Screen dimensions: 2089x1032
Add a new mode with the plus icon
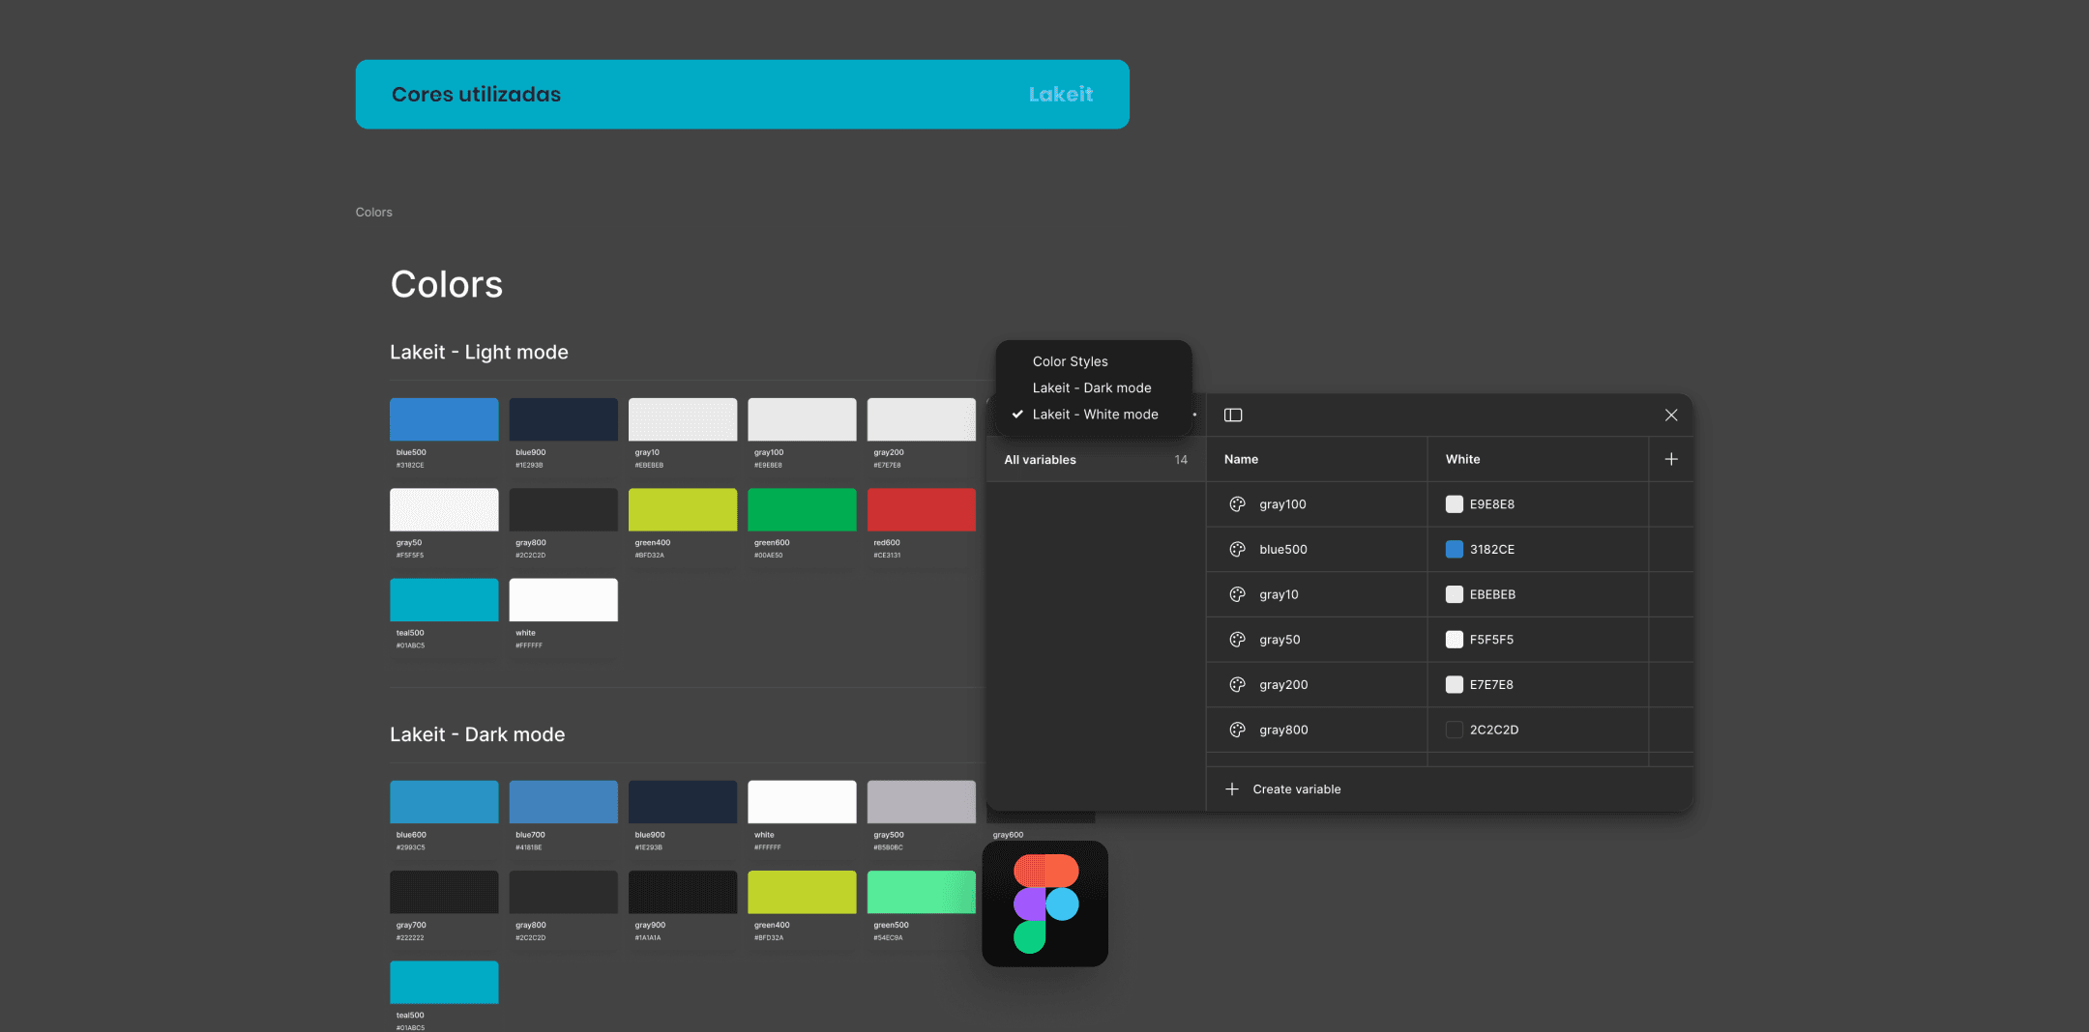click(1671, 459)
